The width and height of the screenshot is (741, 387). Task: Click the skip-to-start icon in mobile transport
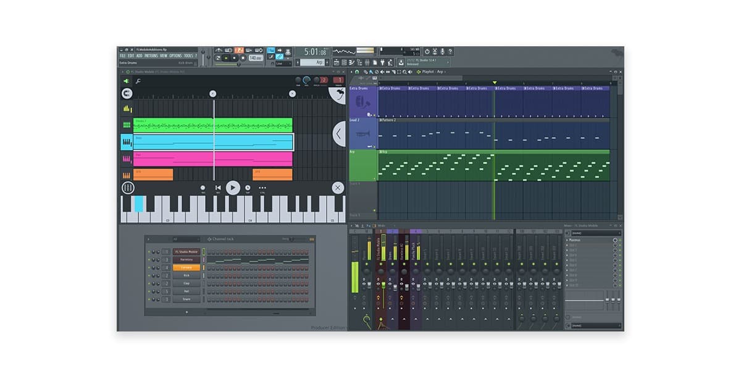[218, 188]
